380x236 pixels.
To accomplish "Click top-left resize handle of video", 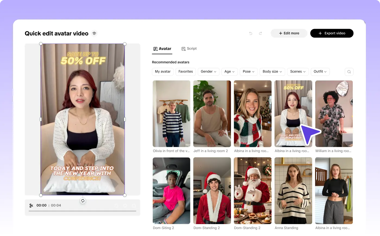I will [41, 44].
